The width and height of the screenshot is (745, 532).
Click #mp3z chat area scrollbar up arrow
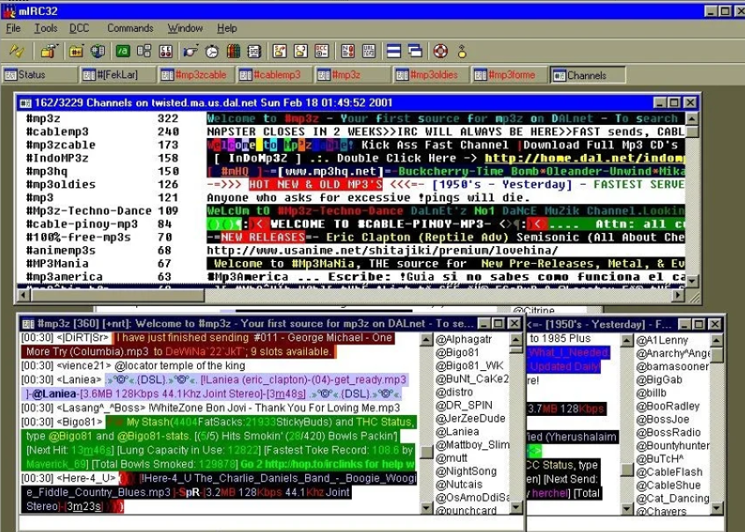click(x=427, y=339)
